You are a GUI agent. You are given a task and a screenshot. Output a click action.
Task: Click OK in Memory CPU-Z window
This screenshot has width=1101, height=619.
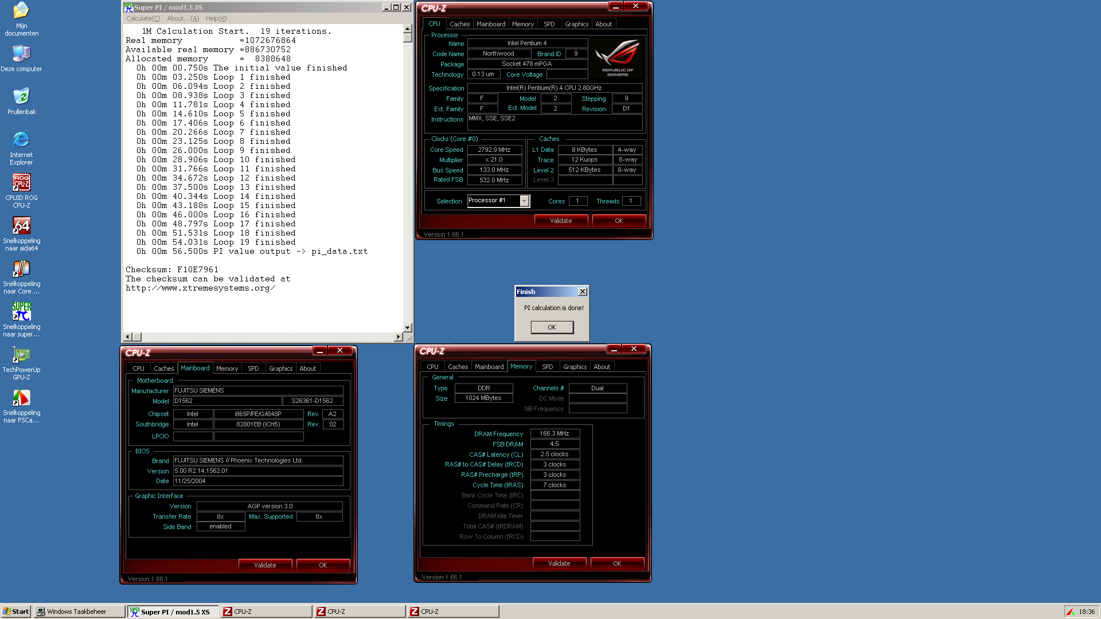(x=617, y=563)
